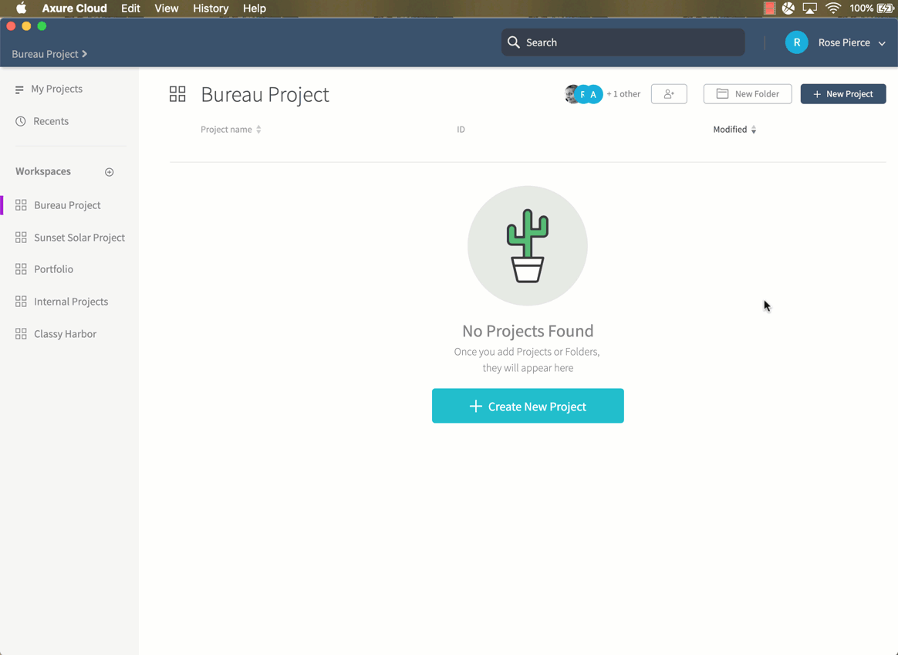The width and height of the screenshot is (898, 655).
Task: Click the grid icon beside Bureau Project heading
Action: [177, 94]
